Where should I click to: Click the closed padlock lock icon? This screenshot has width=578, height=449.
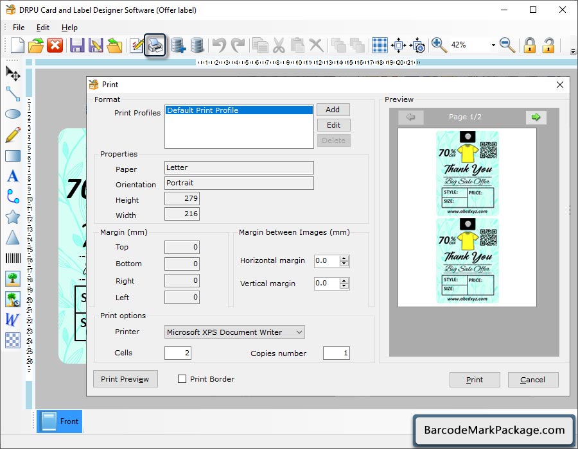coord(530,46)
